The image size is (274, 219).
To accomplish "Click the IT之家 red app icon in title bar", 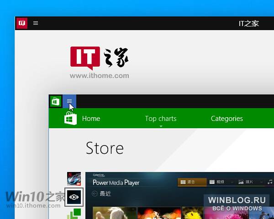I will 22,23.
